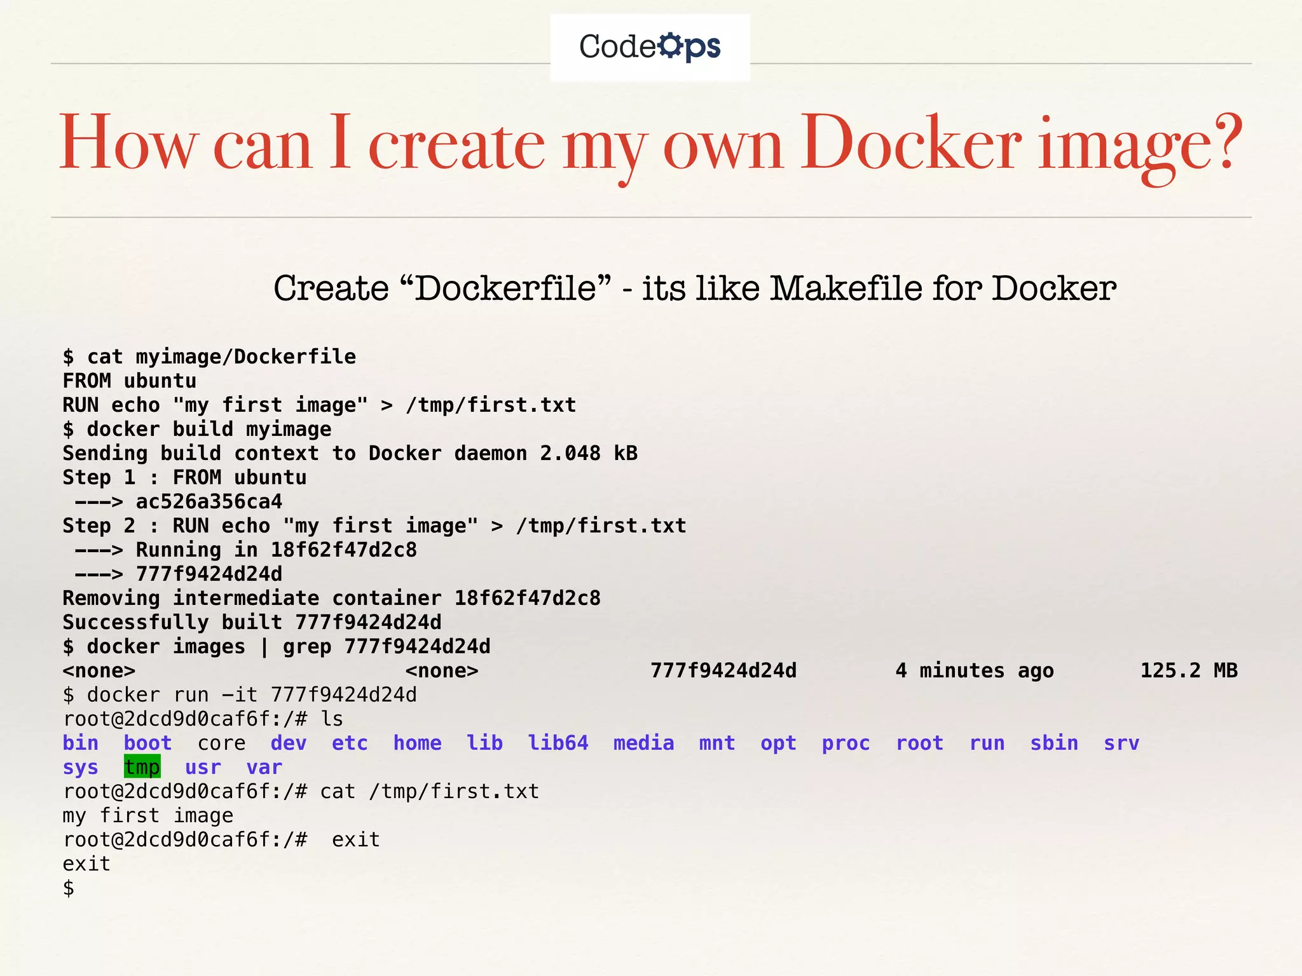
Task: Click the command "$ docker run -it 777f9424d24d"
Action: tap(240, 695)
